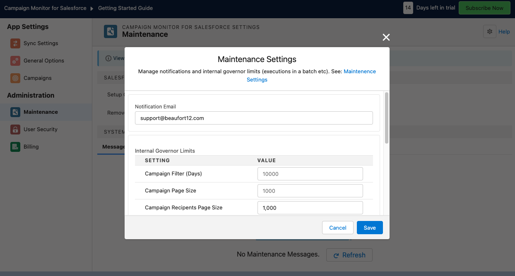Close the Maintenance Settings dialog
This screenshot has height=276, width=515.
(x=386, y=38)
